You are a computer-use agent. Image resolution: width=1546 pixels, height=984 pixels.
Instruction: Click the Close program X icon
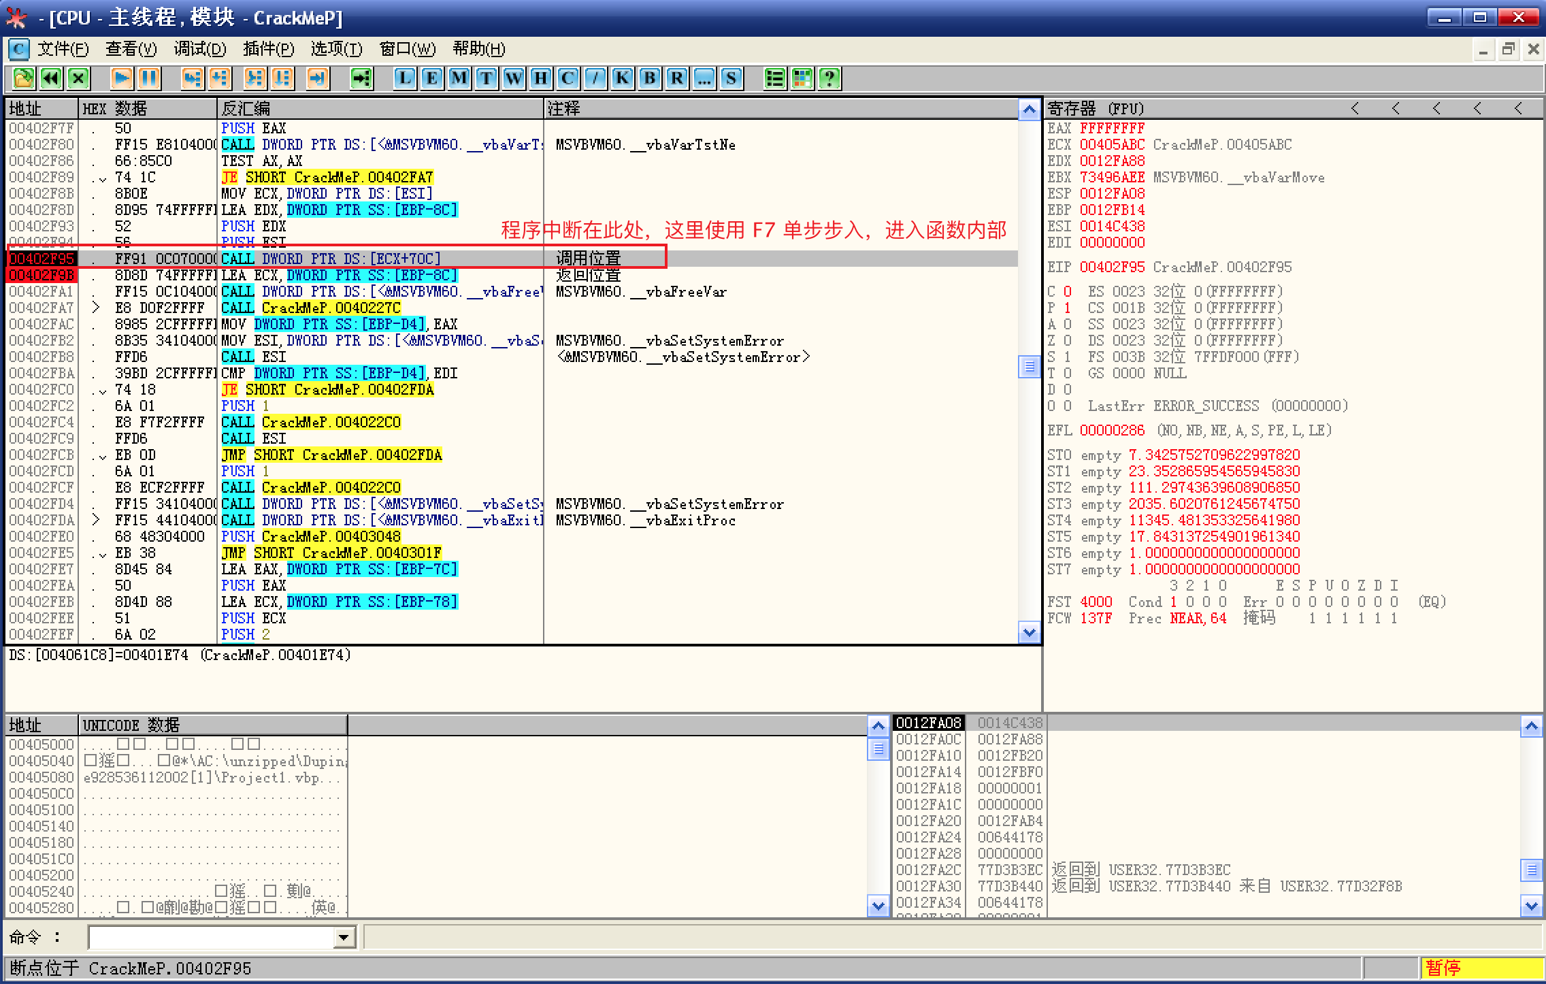point(78,78)
